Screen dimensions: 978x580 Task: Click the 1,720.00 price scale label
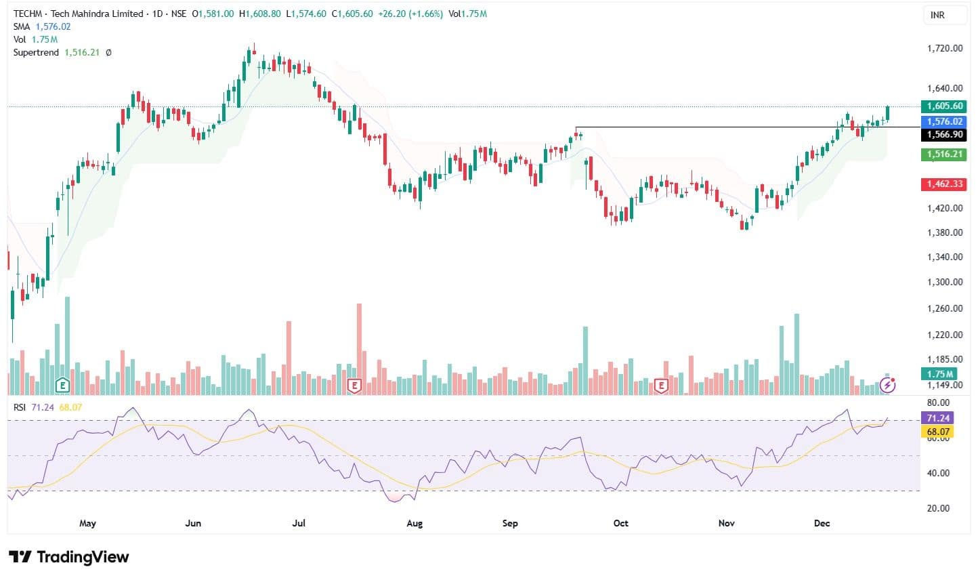point(944,48)
